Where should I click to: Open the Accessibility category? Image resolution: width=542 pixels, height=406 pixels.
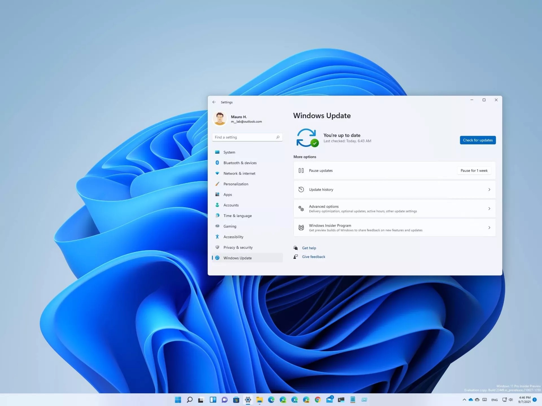coord(233,237)
